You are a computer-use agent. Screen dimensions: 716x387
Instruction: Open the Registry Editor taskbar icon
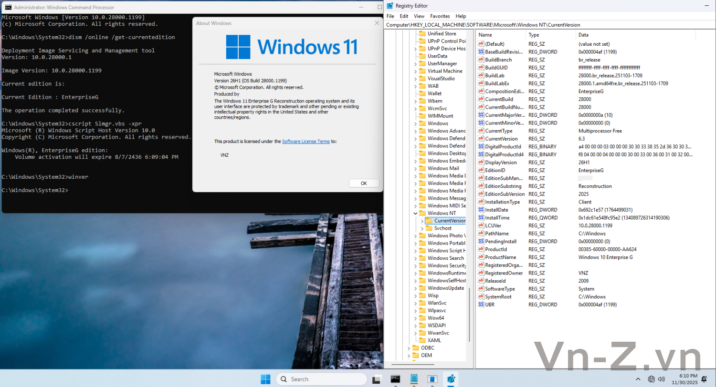451,379
